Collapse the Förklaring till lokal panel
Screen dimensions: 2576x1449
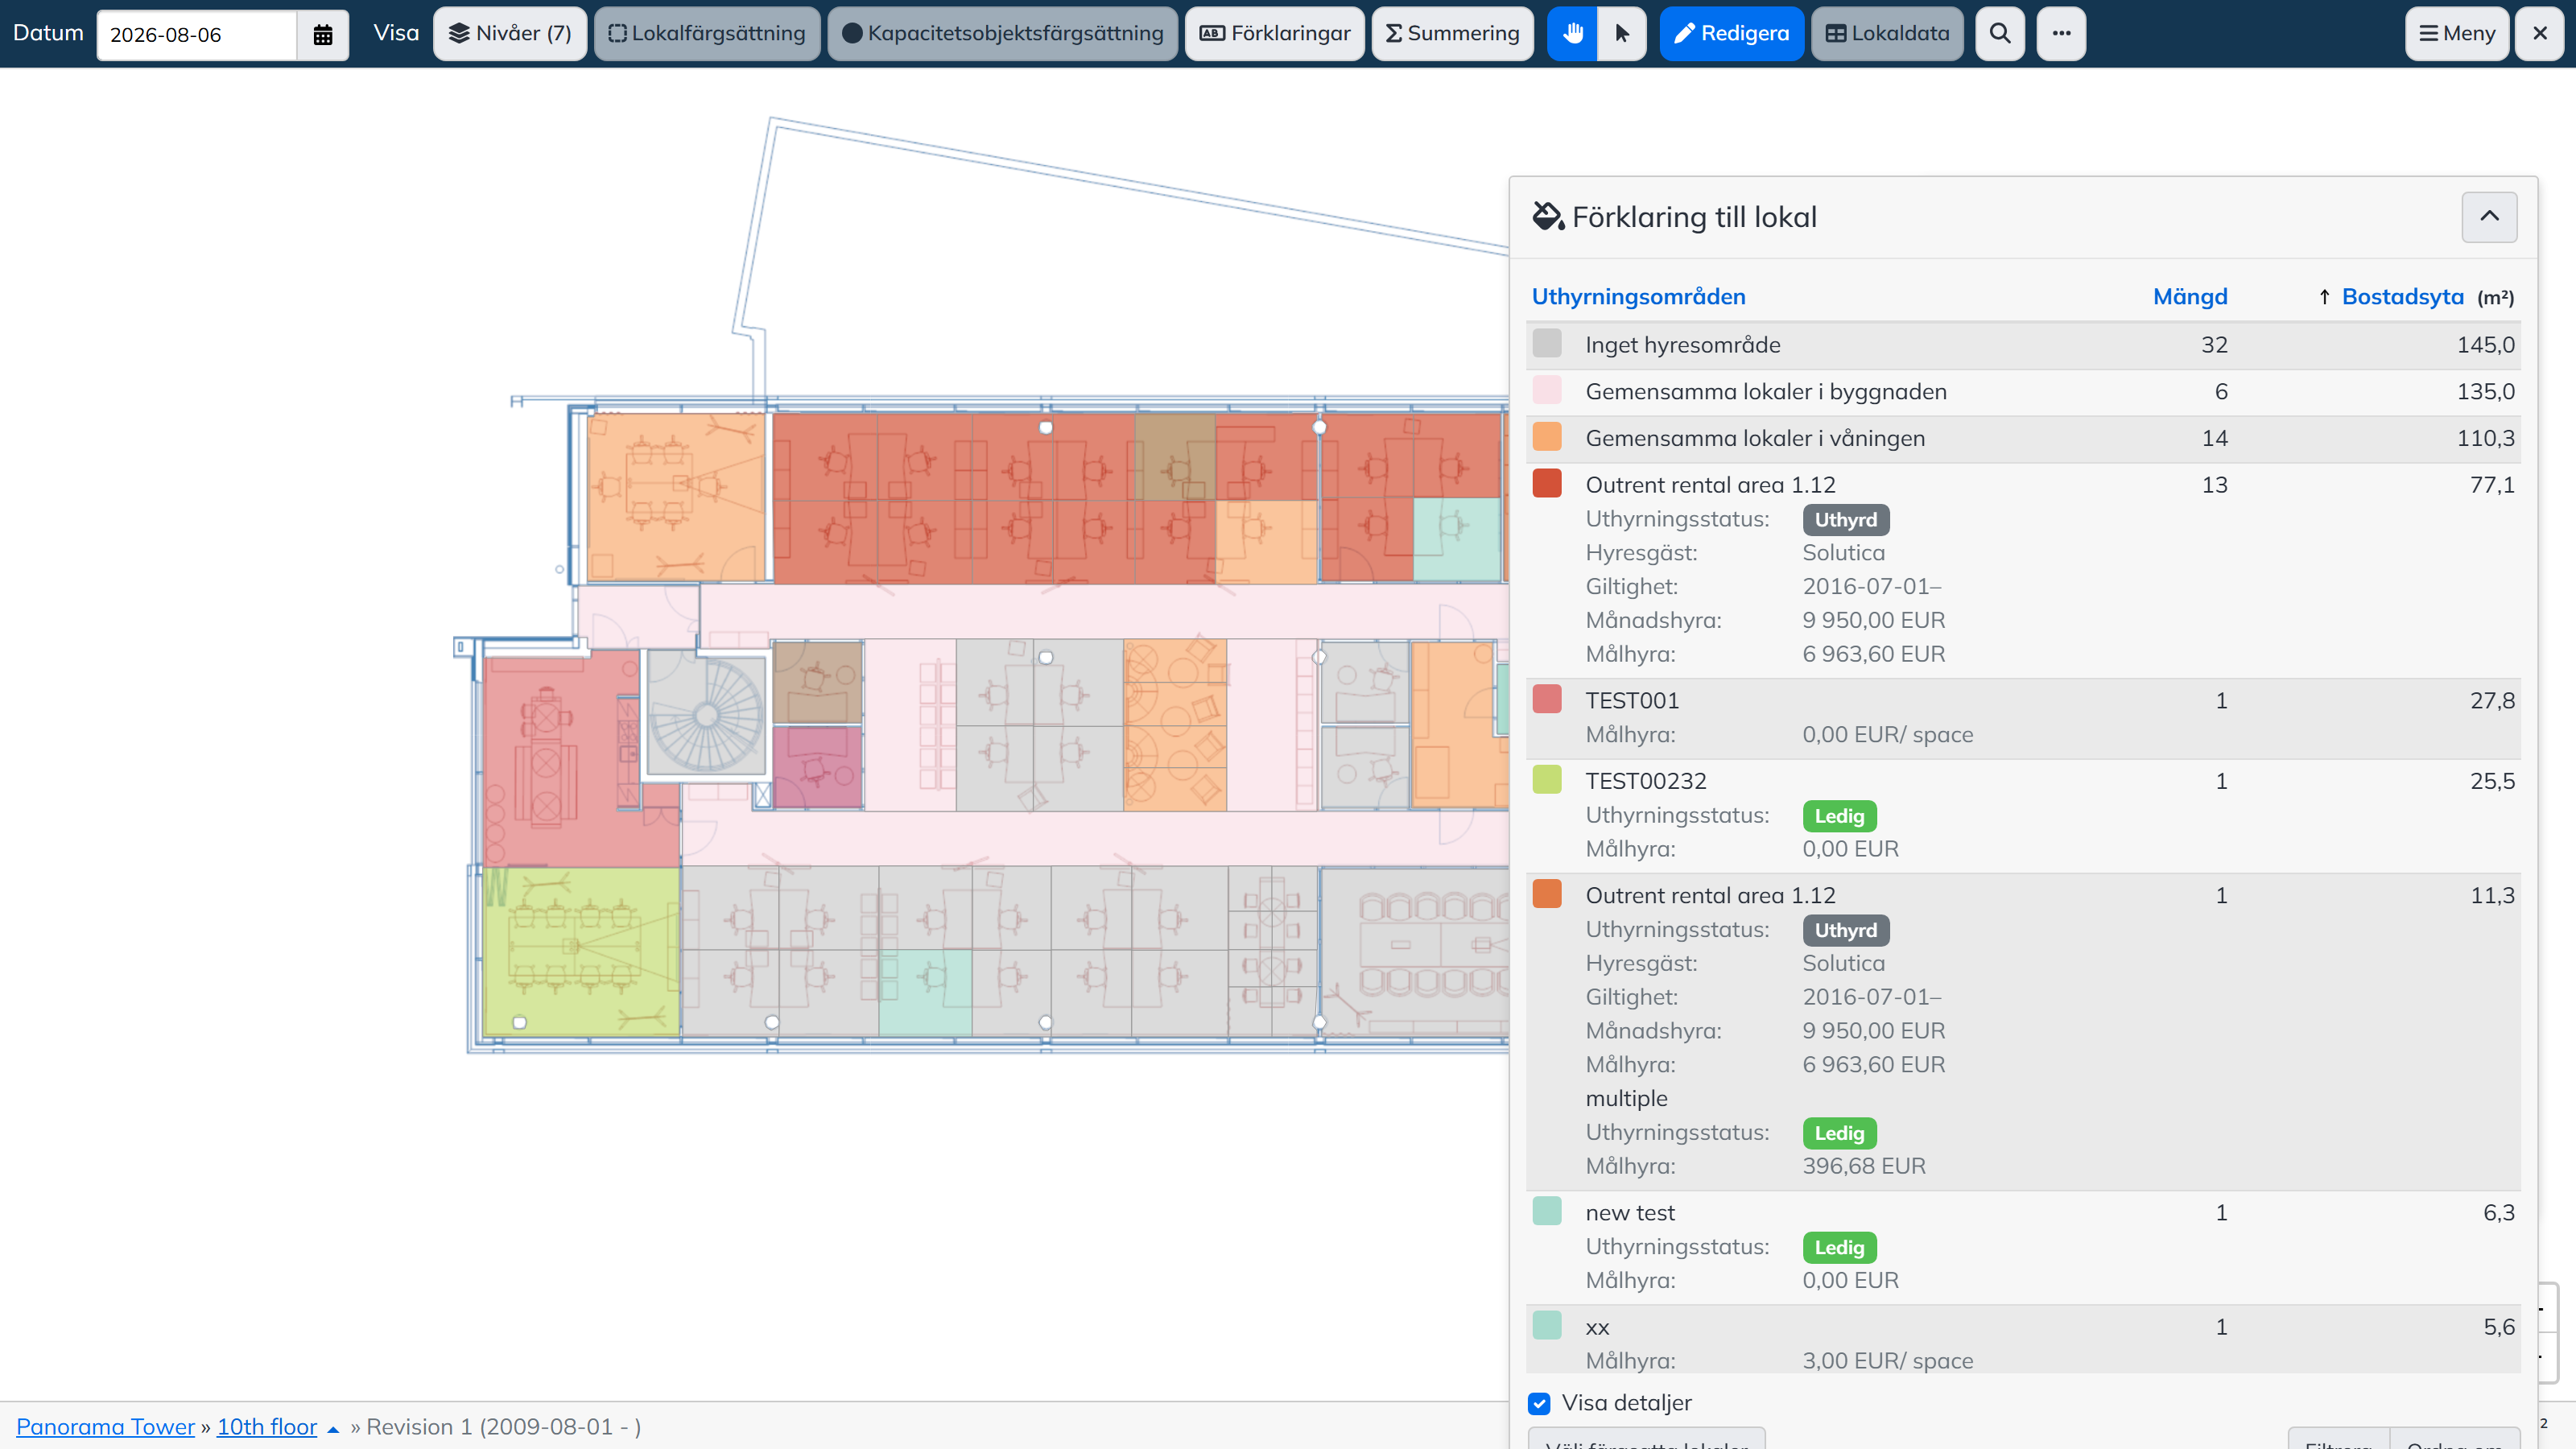(2489, 217)
